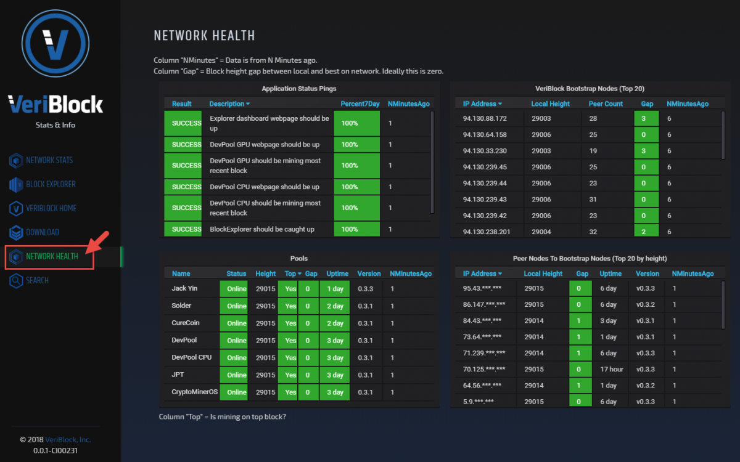740x462 pixels.
Task: Click the CryptoMinerOS pool name
Action: 194,392
